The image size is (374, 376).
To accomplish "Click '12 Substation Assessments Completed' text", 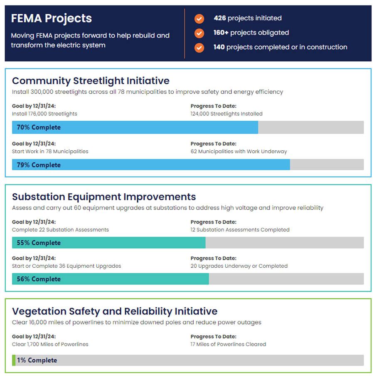I will (x=240, y=230).
